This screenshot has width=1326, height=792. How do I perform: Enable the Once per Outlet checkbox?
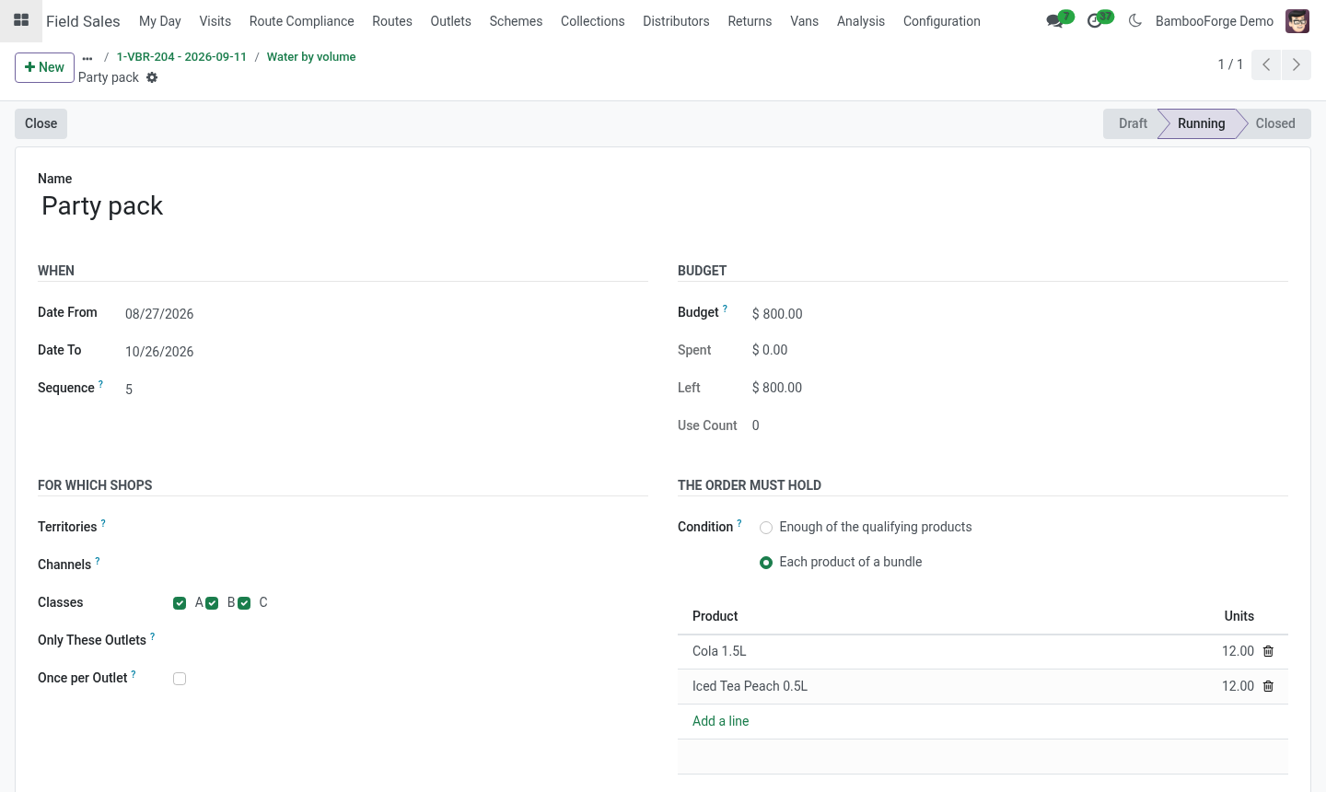click(180, 679)
